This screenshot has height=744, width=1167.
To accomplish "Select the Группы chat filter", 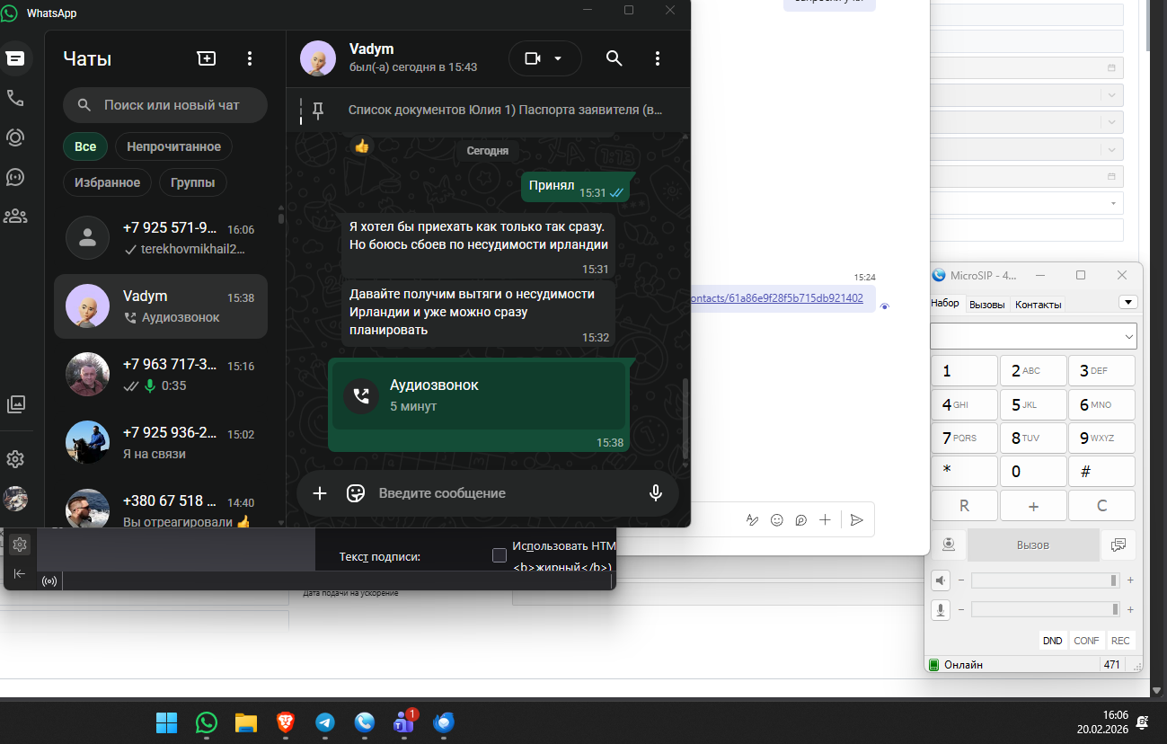I will (x=193, y=182).
